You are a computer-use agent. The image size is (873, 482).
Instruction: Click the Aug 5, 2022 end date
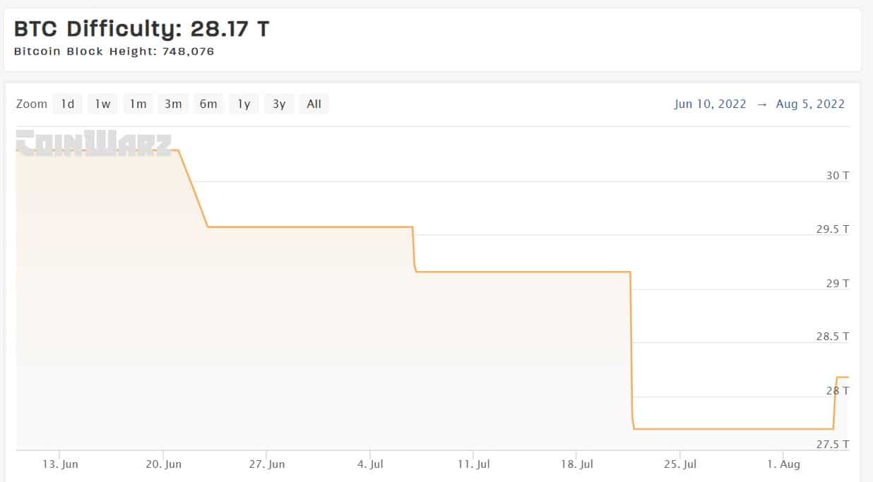(x=810, y=104)
